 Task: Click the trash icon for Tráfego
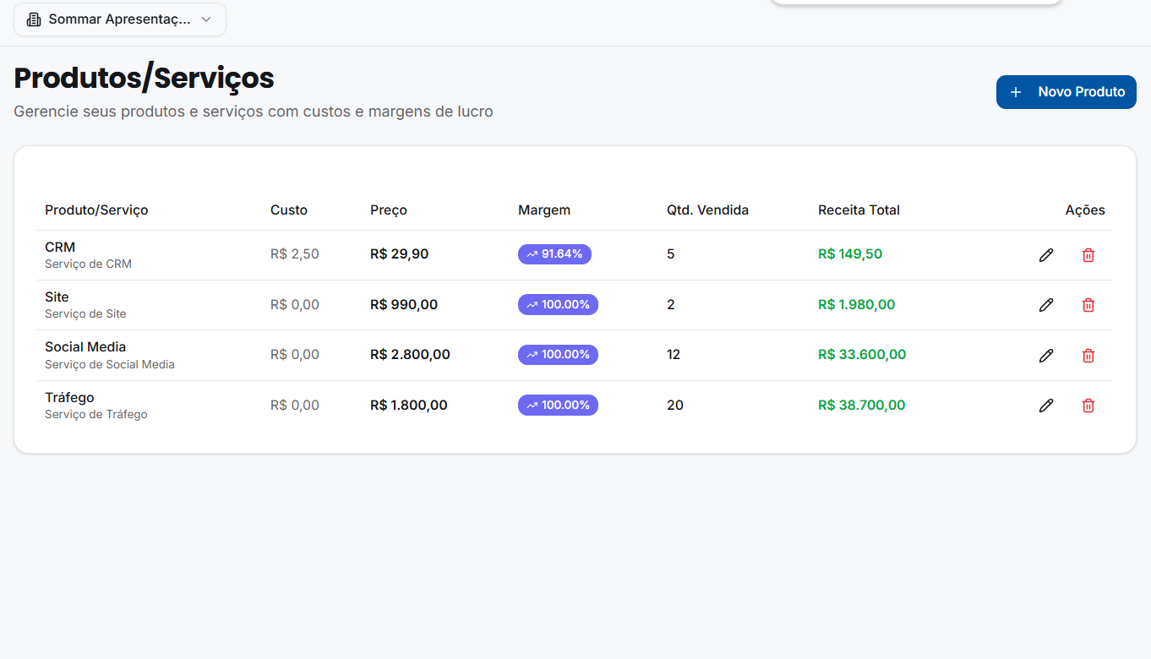(x=1088, y=405)
